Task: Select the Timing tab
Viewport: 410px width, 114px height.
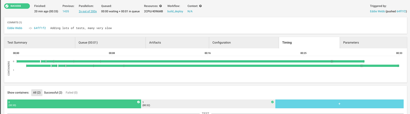Action: click(309, 42)
